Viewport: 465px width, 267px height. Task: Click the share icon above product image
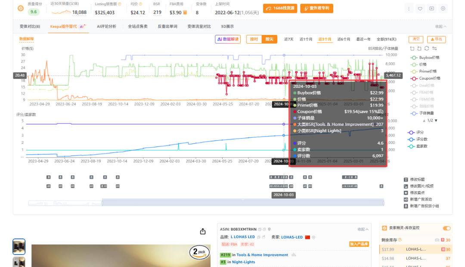(203, 231)
